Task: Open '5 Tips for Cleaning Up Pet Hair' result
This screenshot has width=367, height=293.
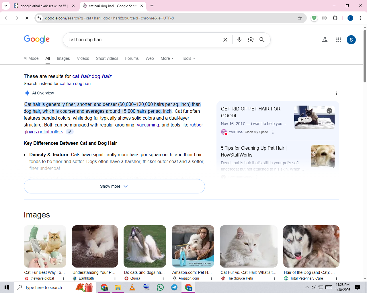Action: 254,151
